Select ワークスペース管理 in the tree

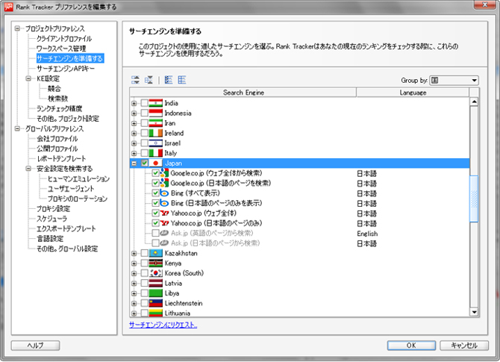click(61, 49)
